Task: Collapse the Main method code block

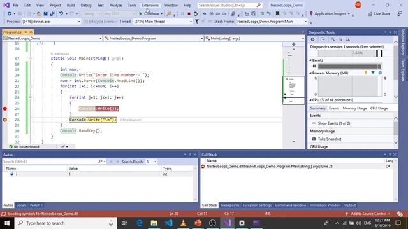Action: (x=30, y=59)
